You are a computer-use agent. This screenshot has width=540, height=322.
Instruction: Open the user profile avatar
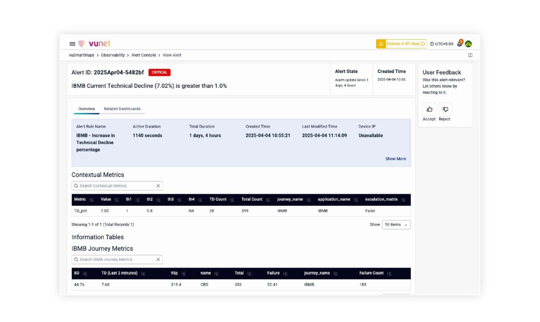click(468, 44)
